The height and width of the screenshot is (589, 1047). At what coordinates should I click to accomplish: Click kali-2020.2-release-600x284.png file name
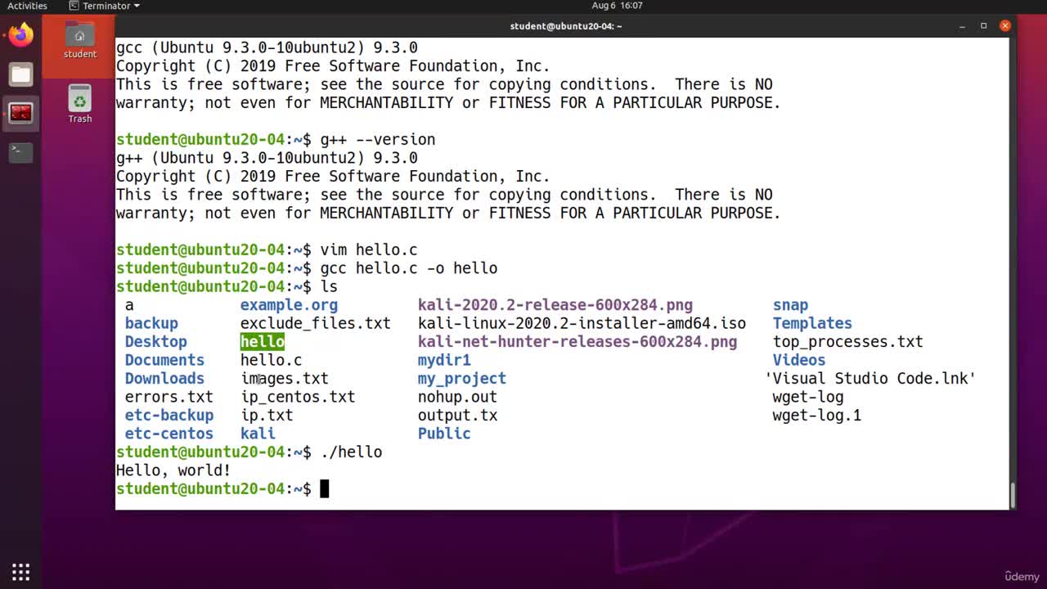[x=555, y=305]
